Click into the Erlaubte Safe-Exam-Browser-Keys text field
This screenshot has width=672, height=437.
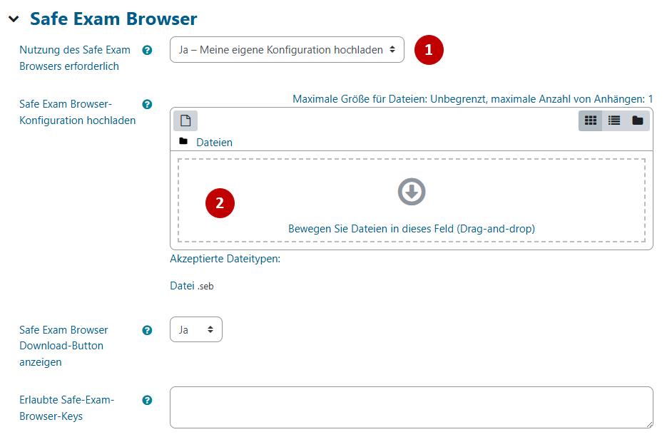point(411,407)
